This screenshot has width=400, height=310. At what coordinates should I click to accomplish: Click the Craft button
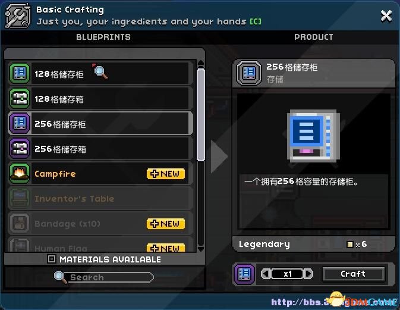point(353,274)
